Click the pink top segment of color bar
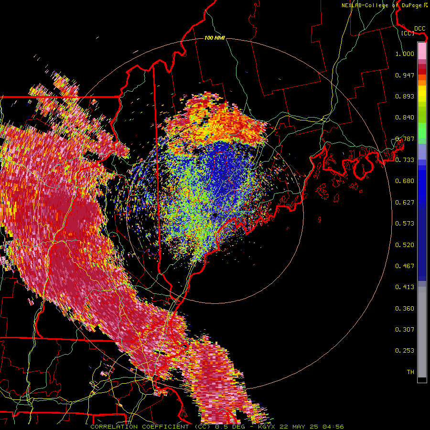Viewport: 430px width, 430px height. [x=422, y=51]
